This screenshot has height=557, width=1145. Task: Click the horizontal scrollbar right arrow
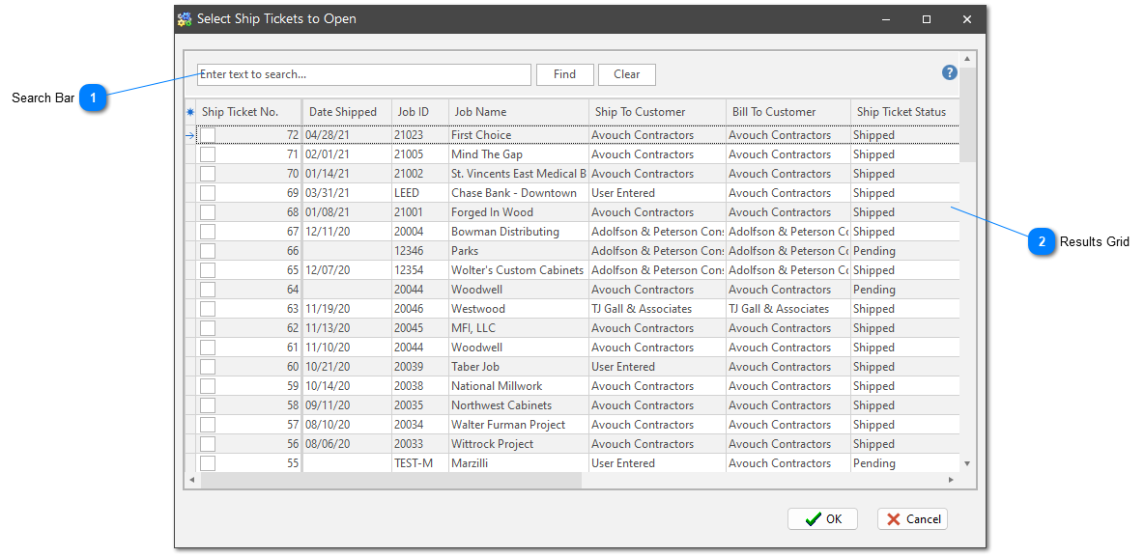951,479
